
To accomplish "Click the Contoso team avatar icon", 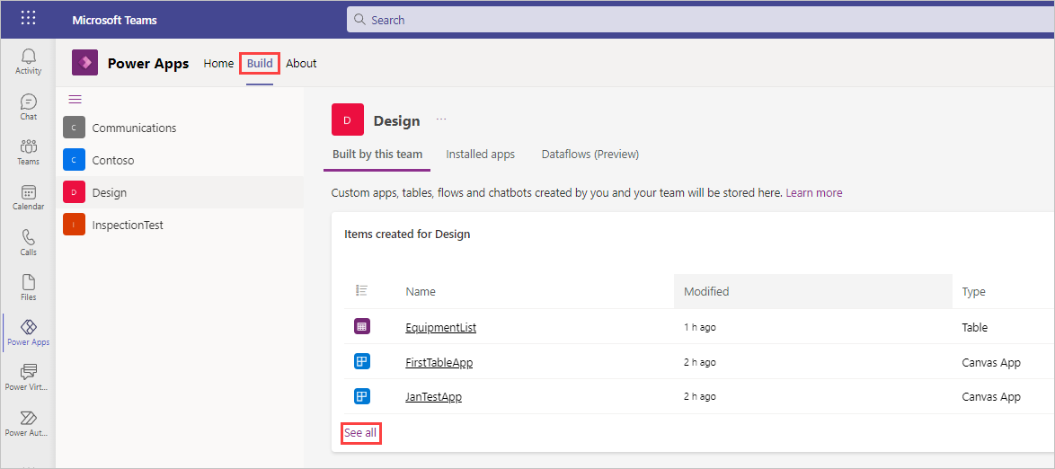I will point(74,160).
